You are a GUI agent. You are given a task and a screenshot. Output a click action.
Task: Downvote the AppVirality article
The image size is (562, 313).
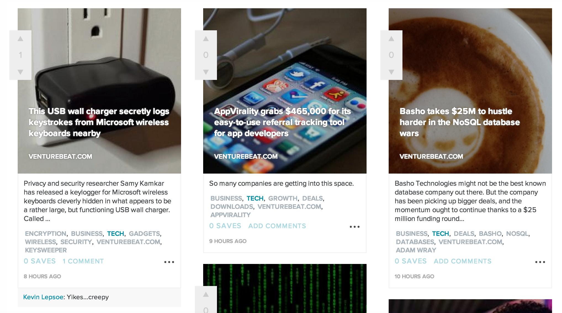click(206, 72)
